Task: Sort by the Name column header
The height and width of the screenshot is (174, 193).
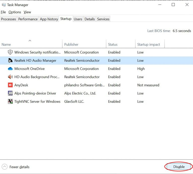Action: 31,44
